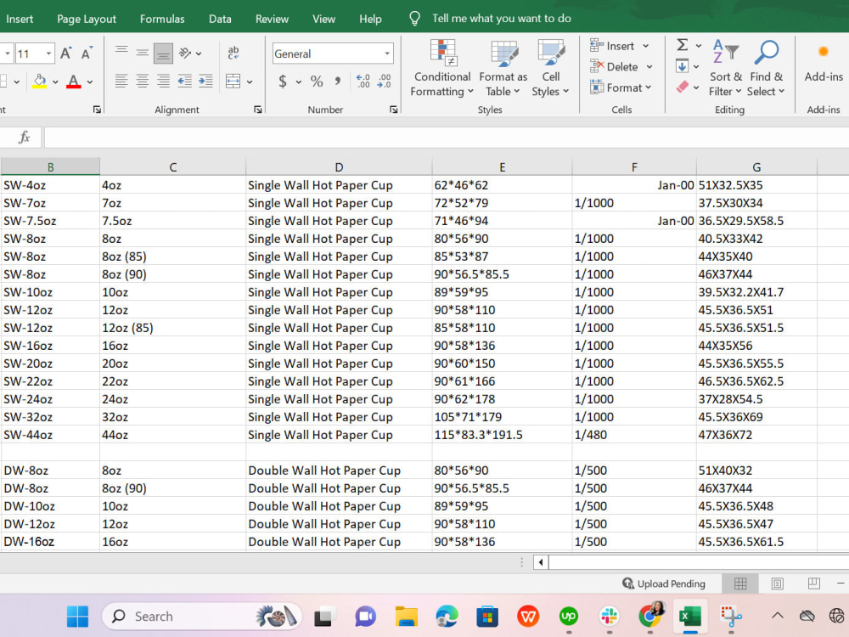Click Increase Decimal icon
The image size is (849, 637).
[363, 82]
